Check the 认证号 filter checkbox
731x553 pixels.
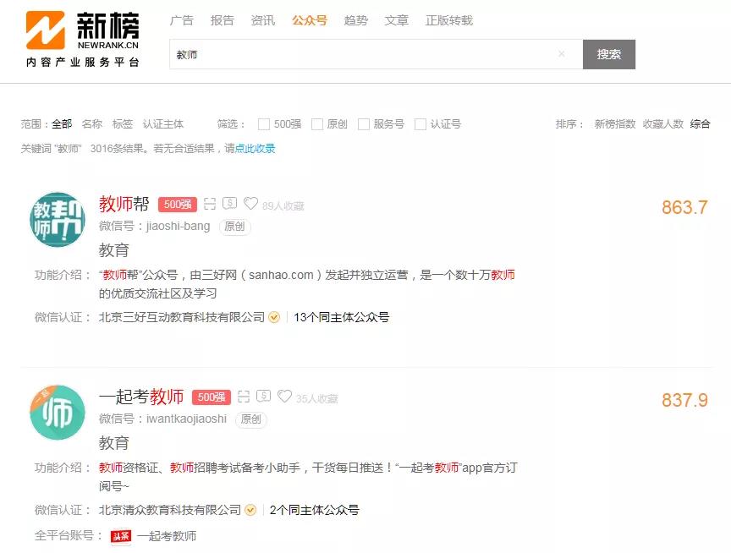pyautogui.click(x=420, y=124)
